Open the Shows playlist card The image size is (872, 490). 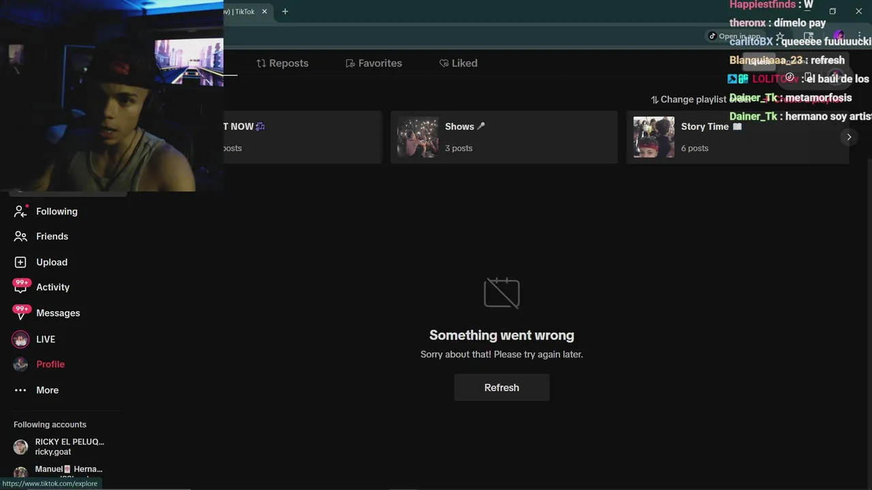[503, 137]
